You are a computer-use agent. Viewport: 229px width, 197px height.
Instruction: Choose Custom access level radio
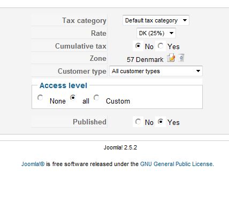(x=96, y=98)
